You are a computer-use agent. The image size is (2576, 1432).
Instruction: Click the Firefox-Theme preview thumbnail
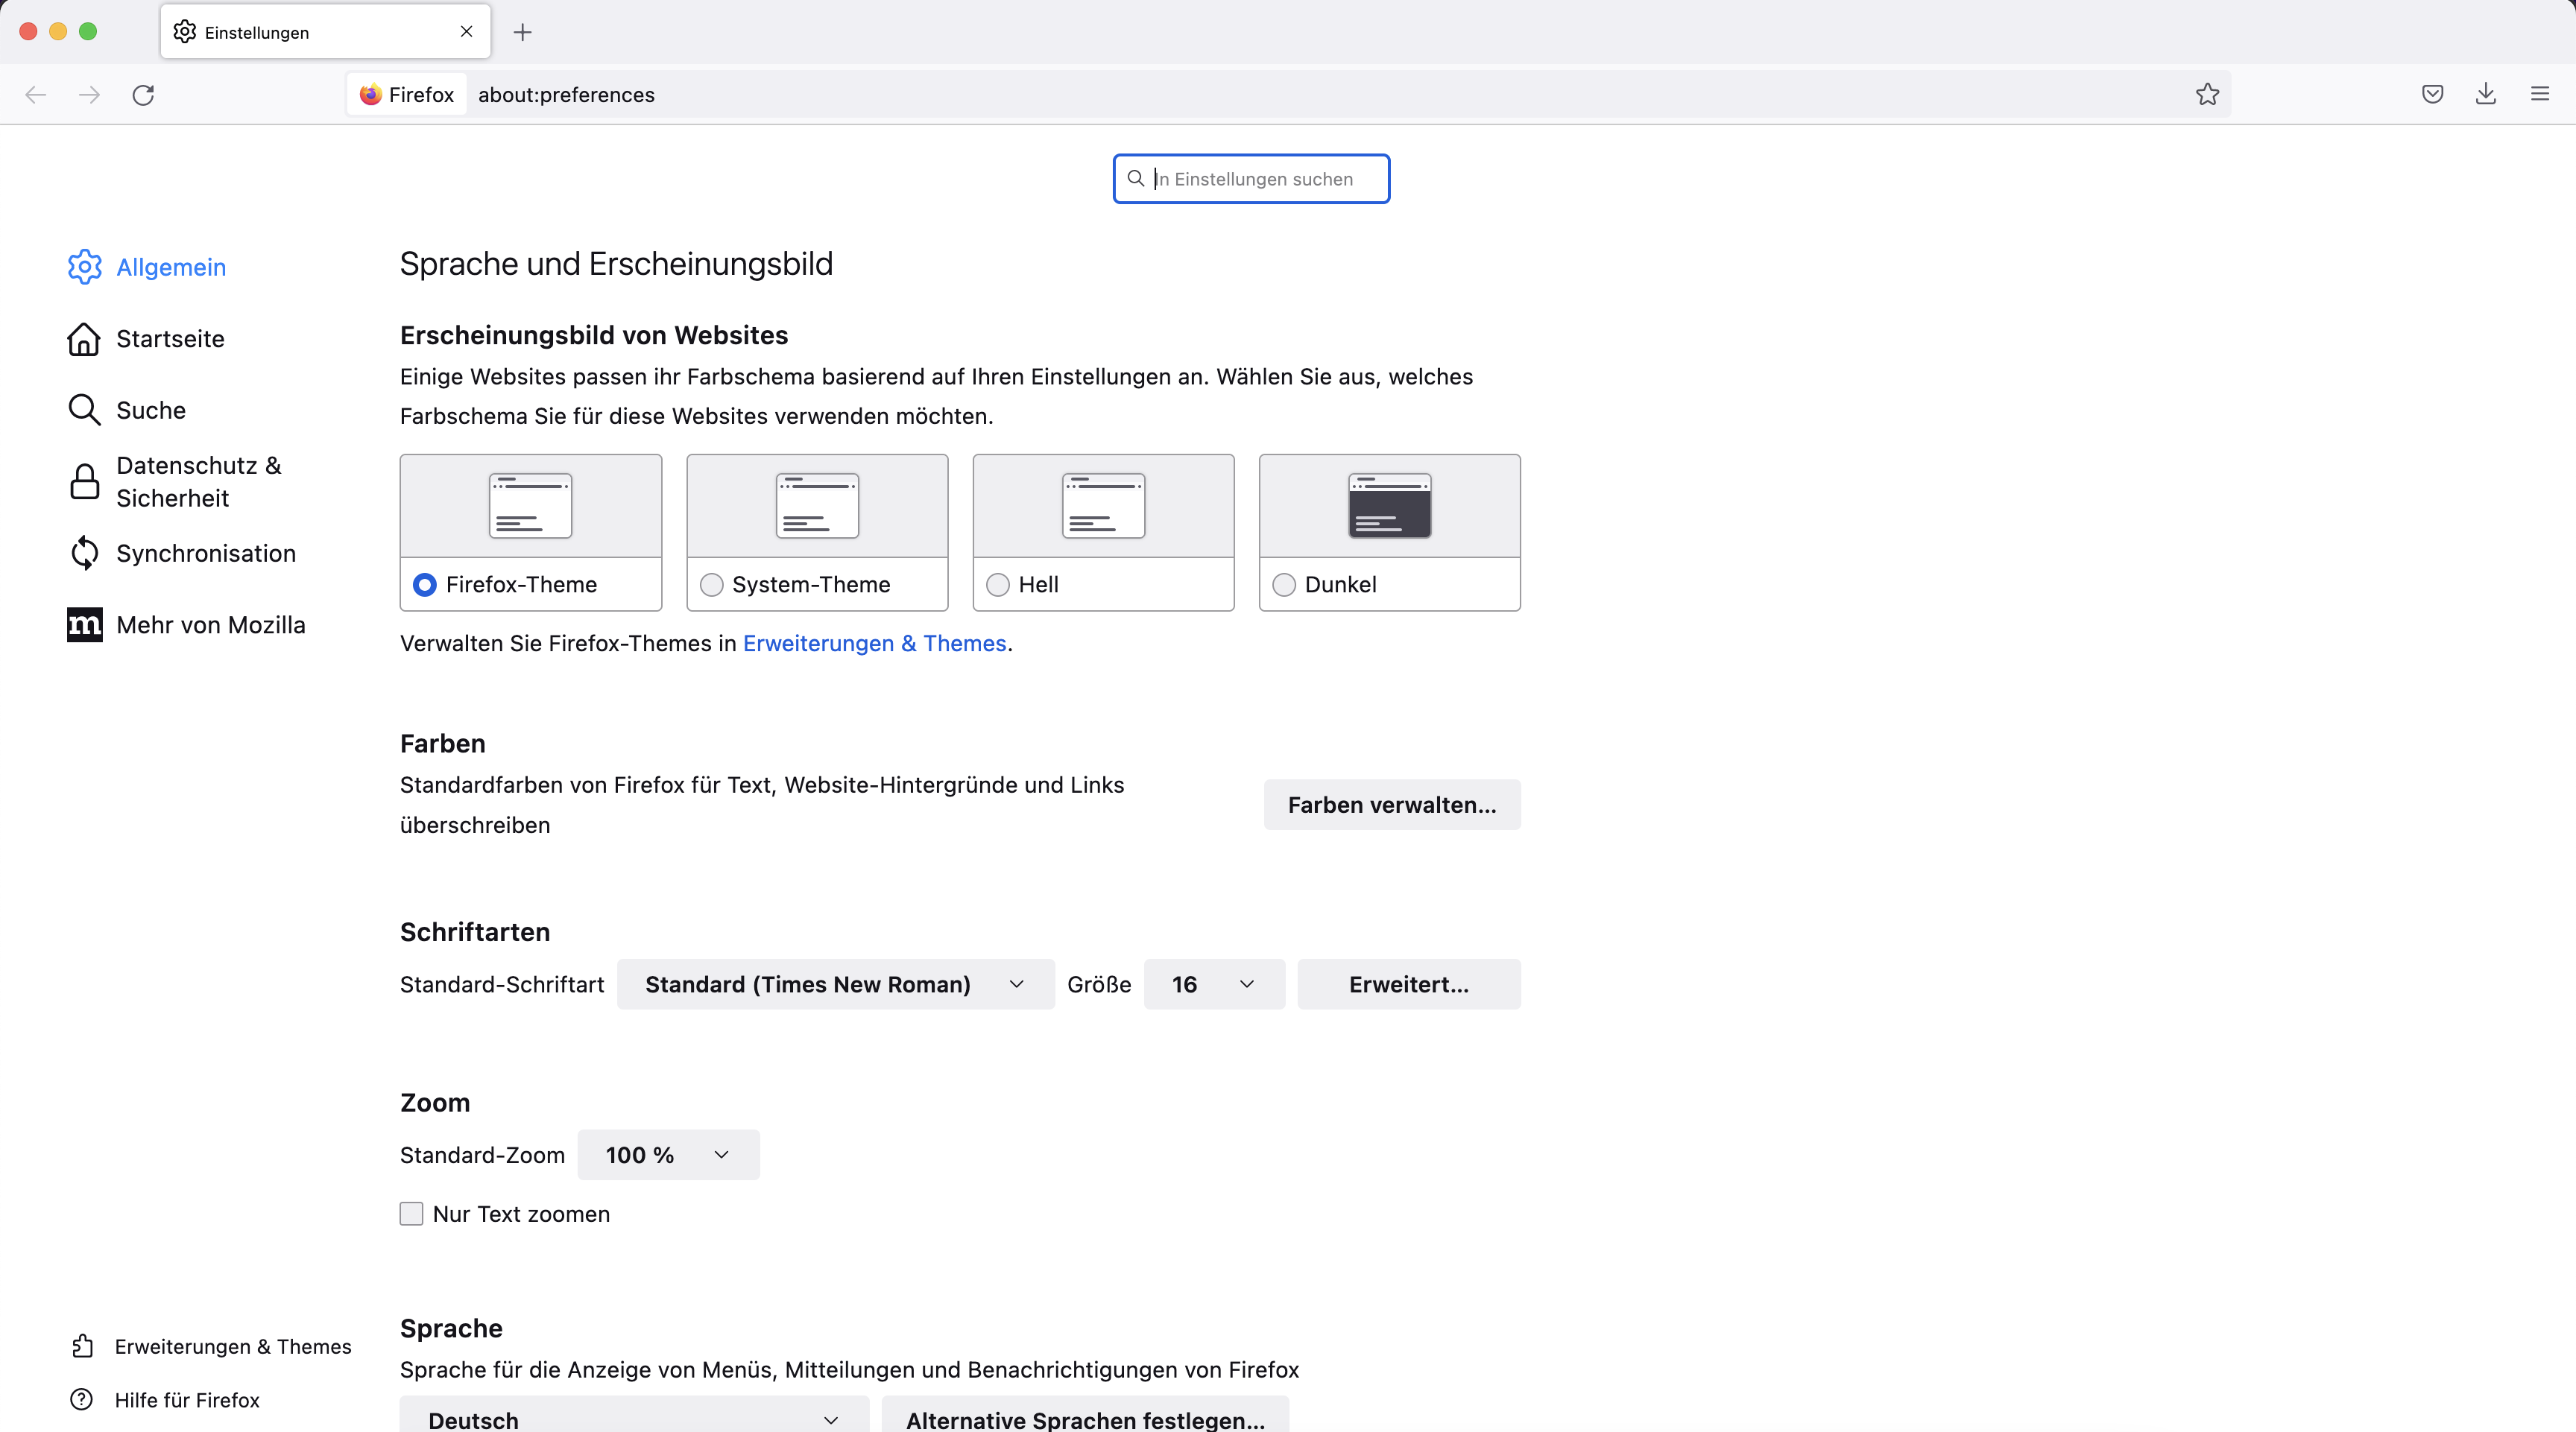tap(531, 506)
